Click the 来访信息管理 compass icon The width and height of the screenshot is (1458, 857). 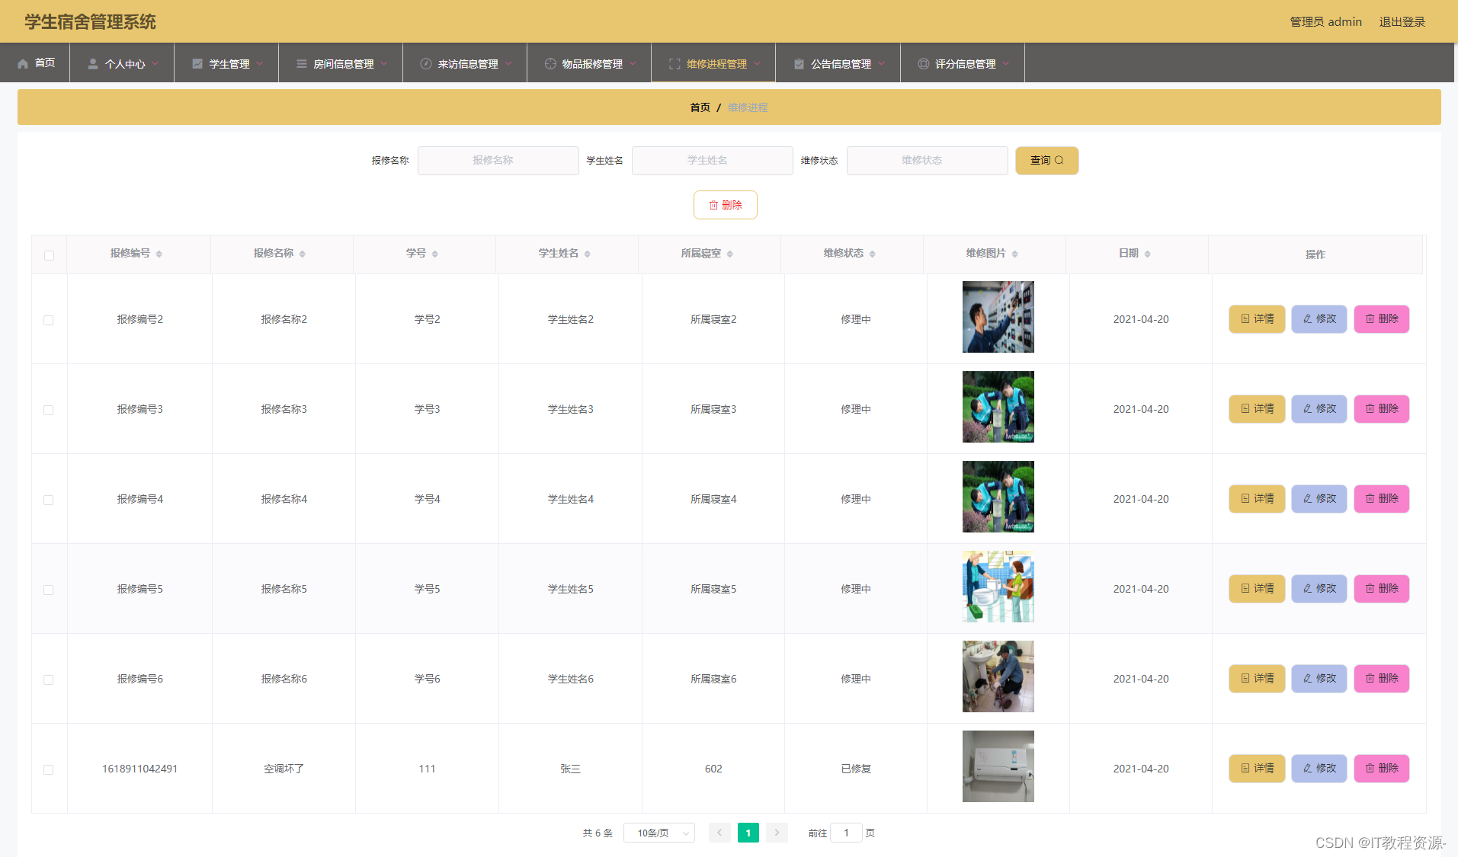[x=426, y=64]
